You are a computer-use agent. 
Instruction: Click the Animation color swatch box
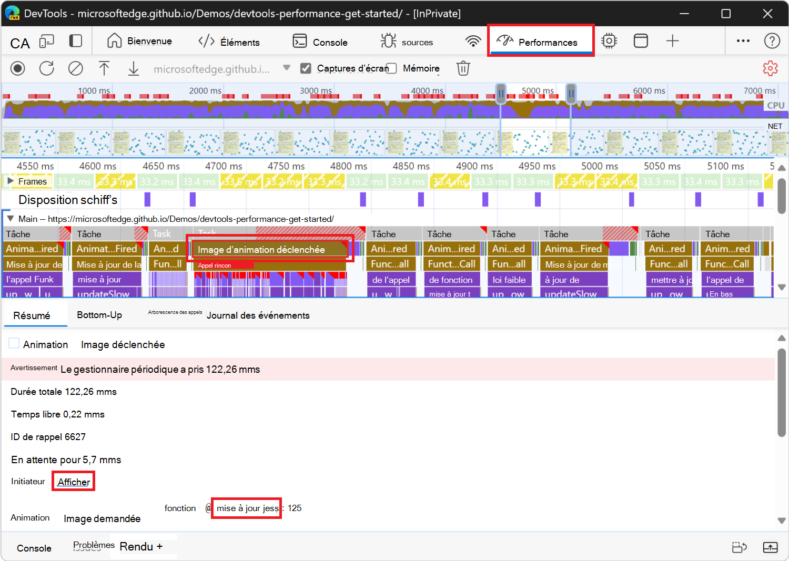point(14,343)
